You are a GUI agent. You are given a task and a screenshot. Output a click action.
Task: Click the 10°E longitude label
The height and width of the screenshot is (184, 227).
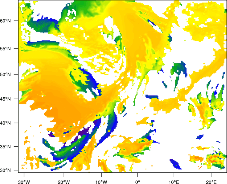click(x=174, y=182)
